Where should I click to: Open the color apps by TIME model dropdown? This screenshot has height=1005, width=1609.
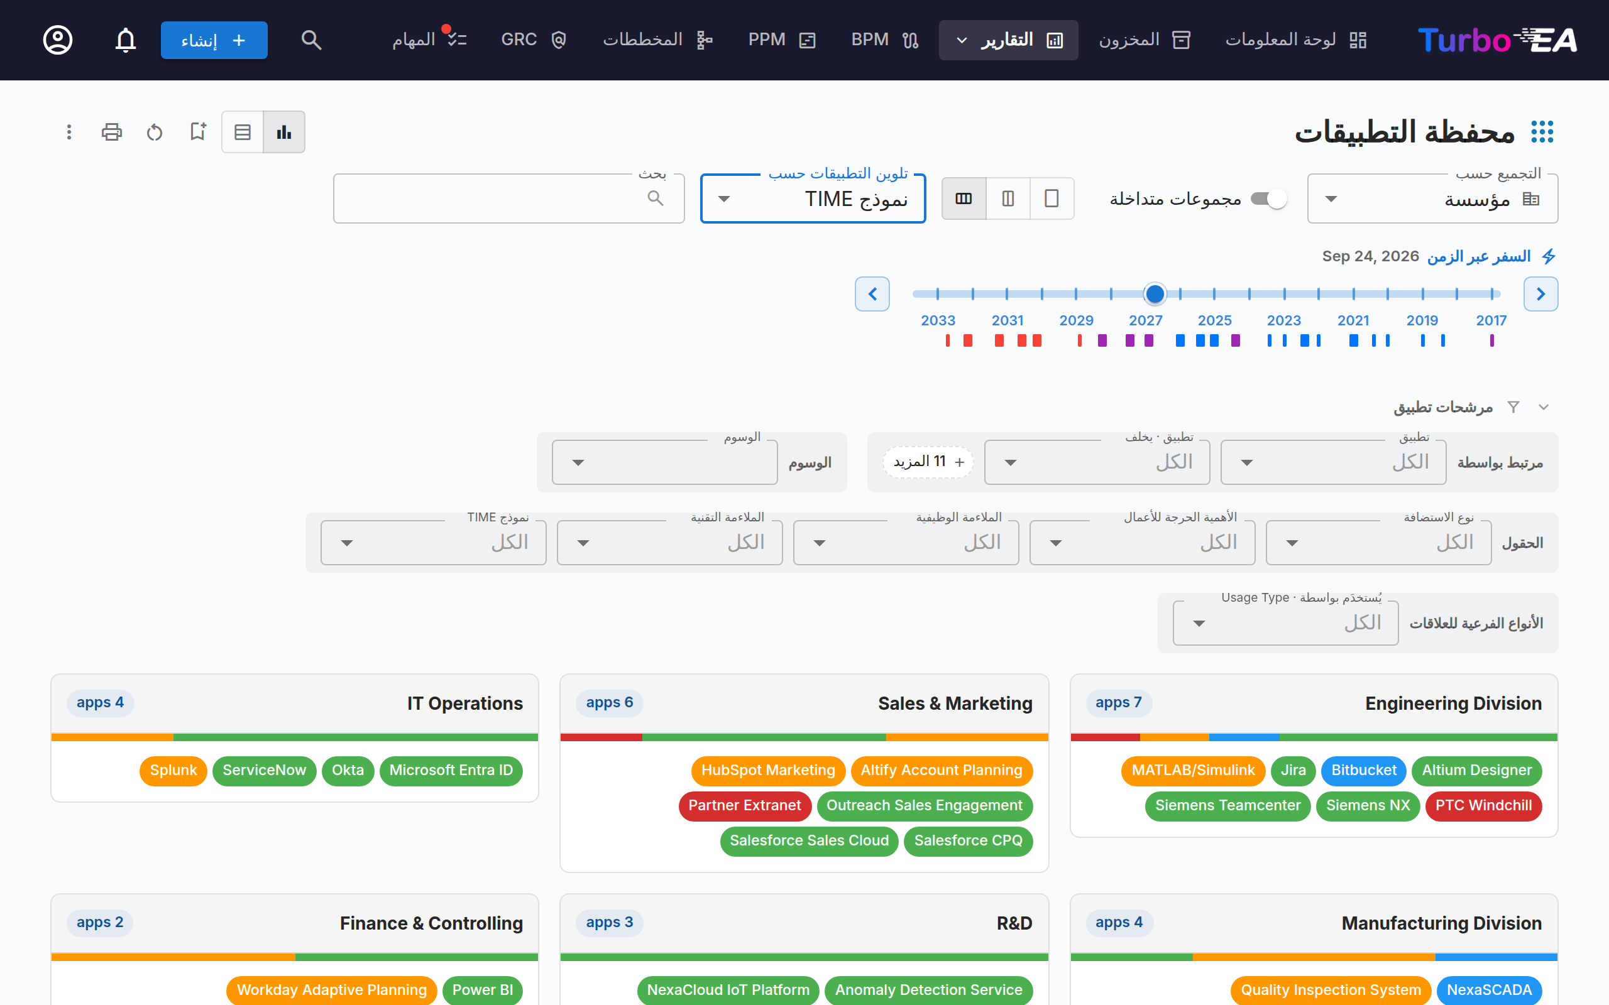click(x=813, y=198)
